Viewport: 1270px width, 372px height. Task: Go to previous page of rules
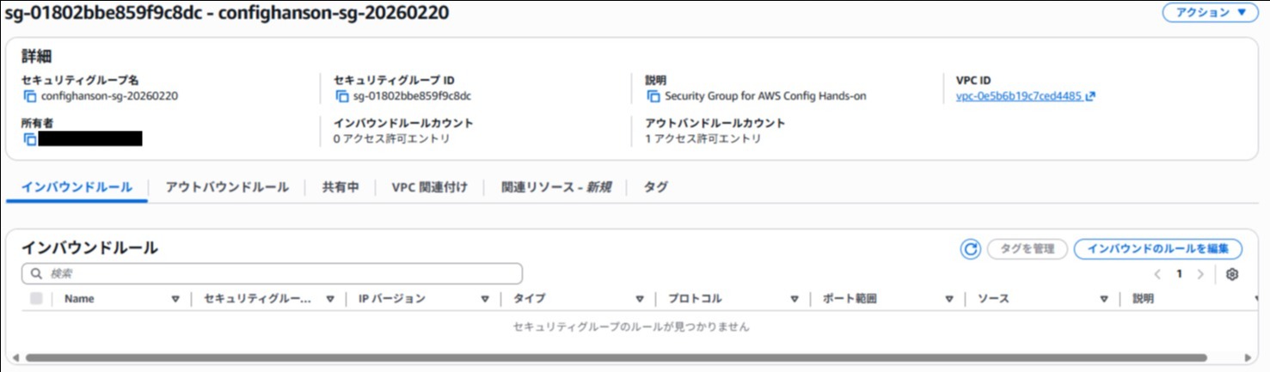pyautogui.click(x=1157, y=274)
